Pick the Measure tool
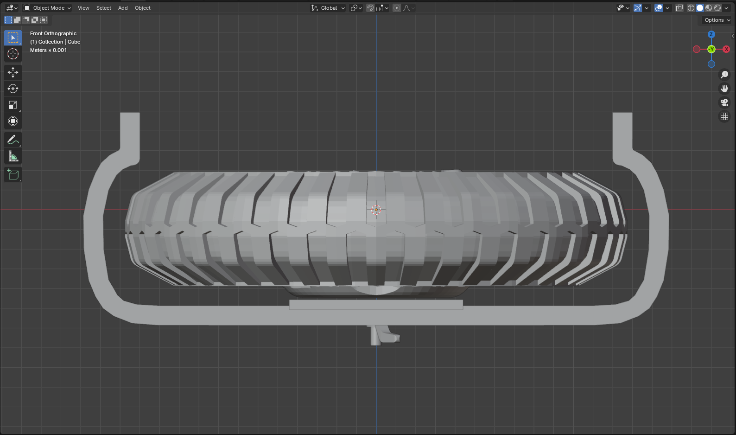The height and width of the screenshot is (435, 736). 13,156
